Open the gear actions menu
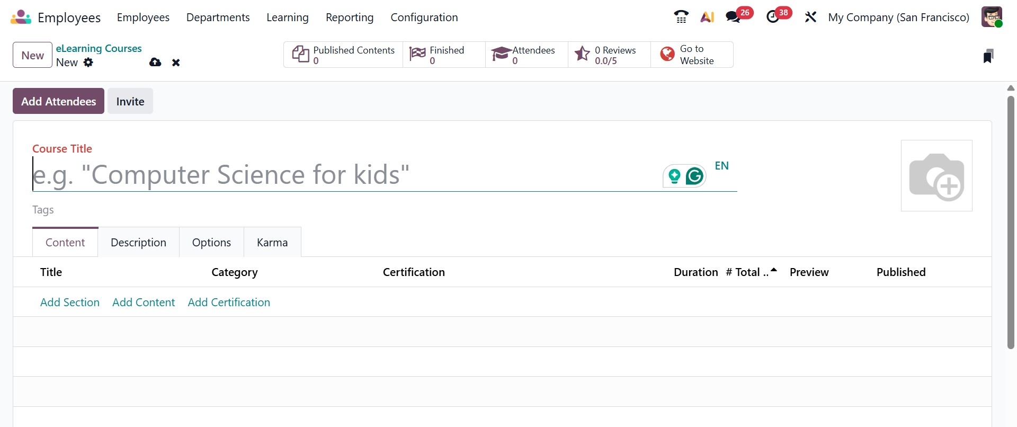This screenshot has width=1017, height=427. point(88,63)
